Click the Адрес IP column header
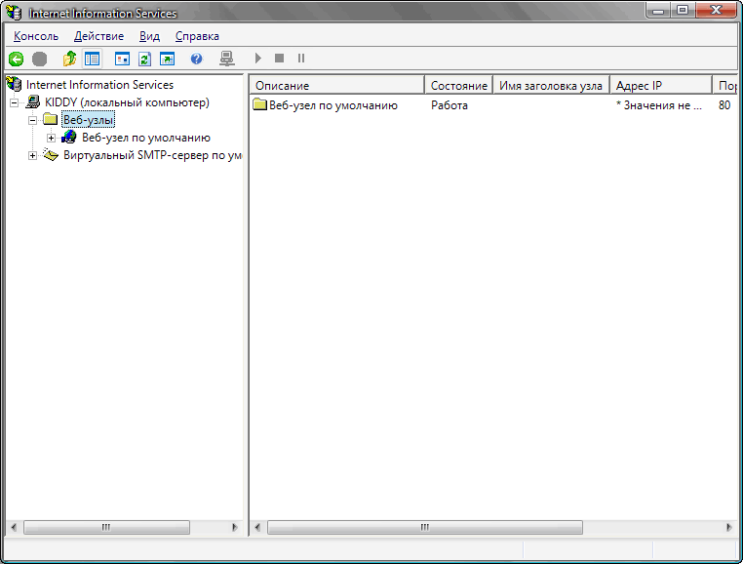743x564 pixels. [x=661, y=86]
